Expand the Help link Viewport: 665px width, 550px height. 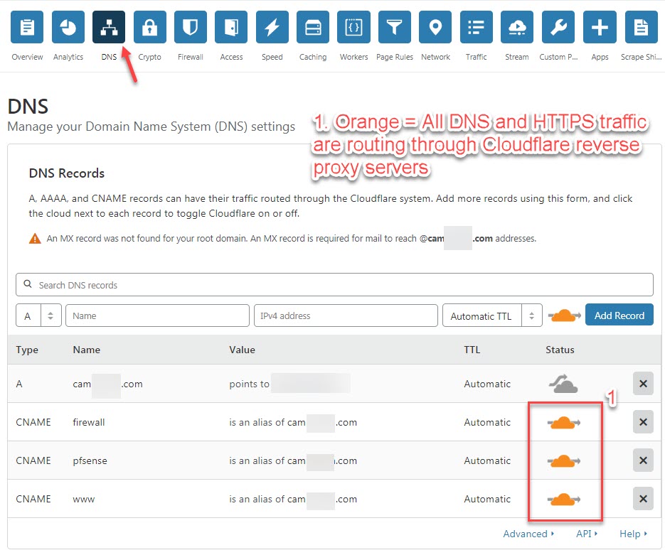[x=633, y=534]
